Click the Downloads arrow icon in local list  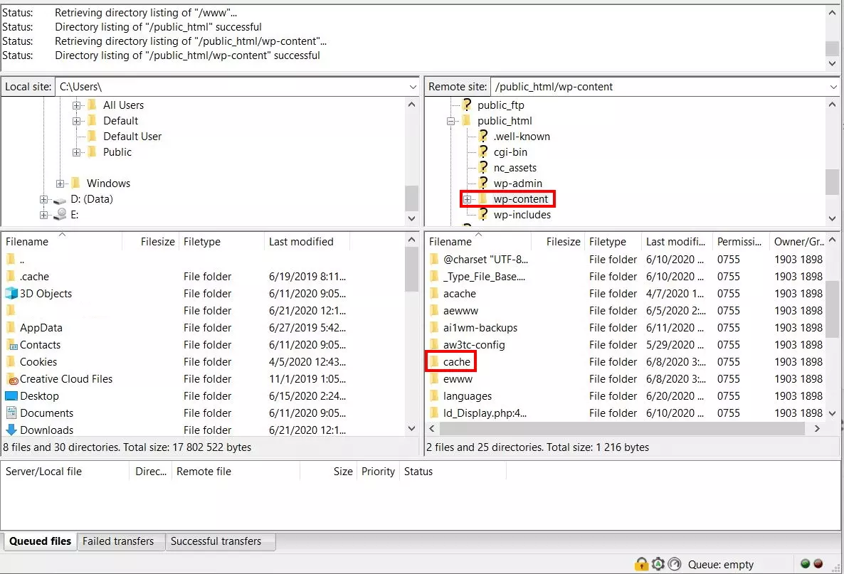point(11,430)
